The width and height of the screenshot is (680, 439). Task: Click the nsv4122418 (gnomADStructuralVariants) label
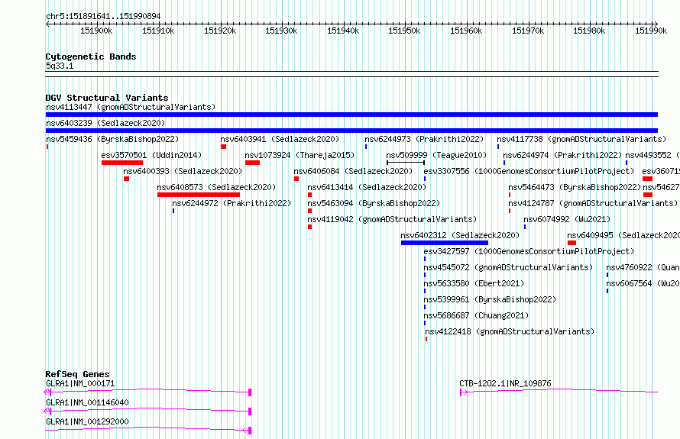510,331
